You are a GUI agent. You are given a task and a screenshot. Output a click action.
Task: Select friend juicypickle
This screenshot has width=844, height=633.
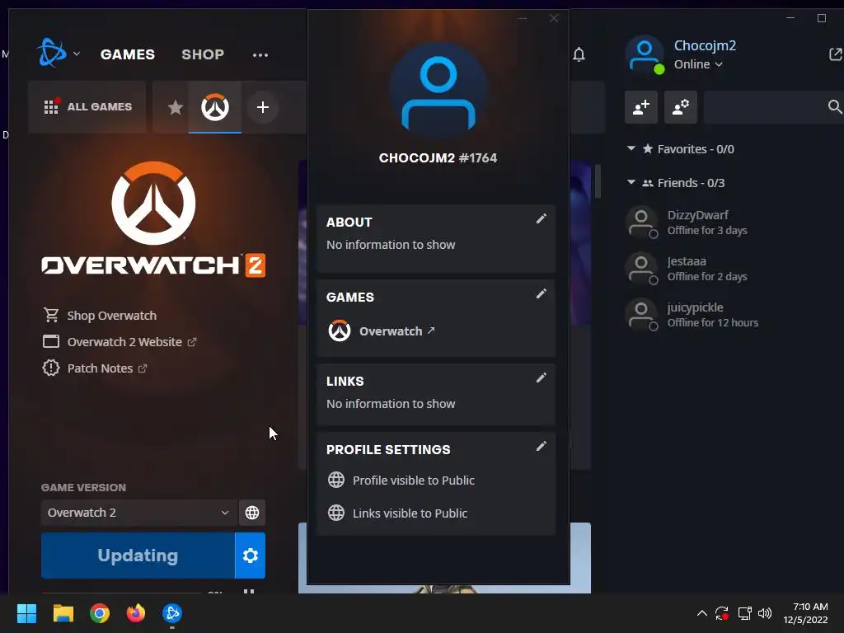(732, 314)
